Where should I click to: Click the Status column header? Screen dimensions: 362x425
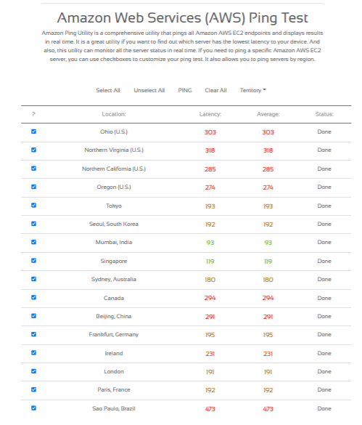point(324,114)
